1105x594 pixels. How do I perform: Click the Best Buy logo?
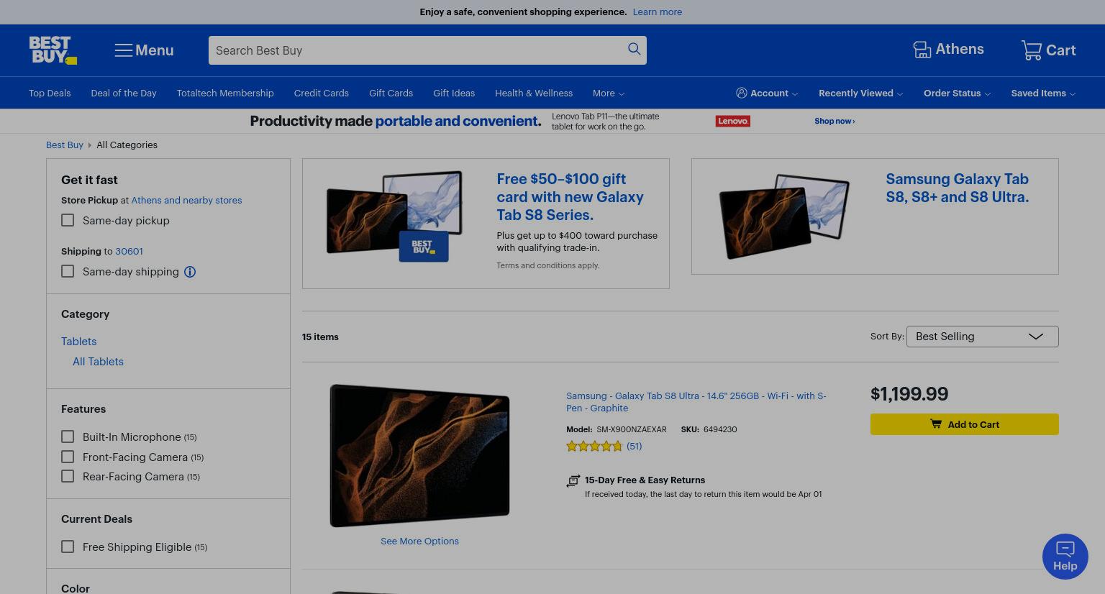[53, 50]
